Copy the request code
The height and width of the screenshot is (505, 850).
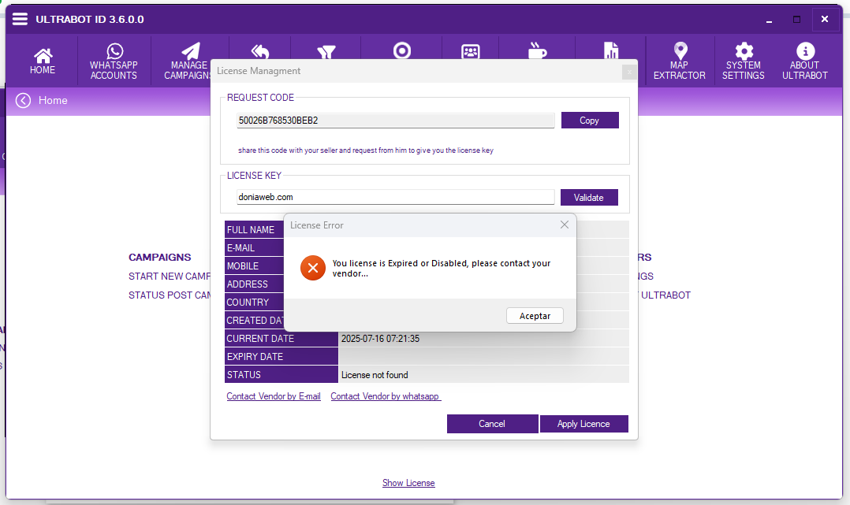click(590, 121)
